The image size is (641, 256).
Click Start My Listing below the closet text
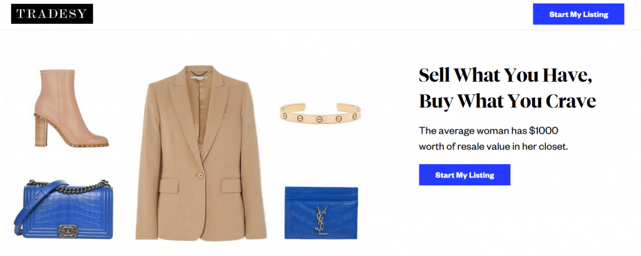[464, 175]
